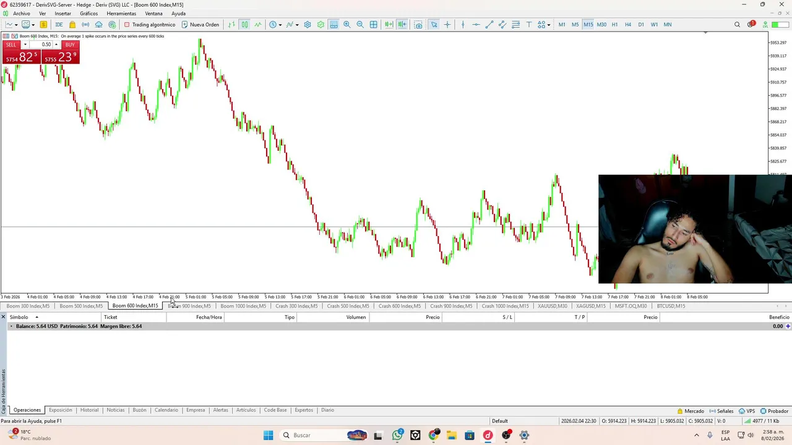Open the Historial tab in toolbox
This screenshot has height=445, width=792.
point(89,410)
